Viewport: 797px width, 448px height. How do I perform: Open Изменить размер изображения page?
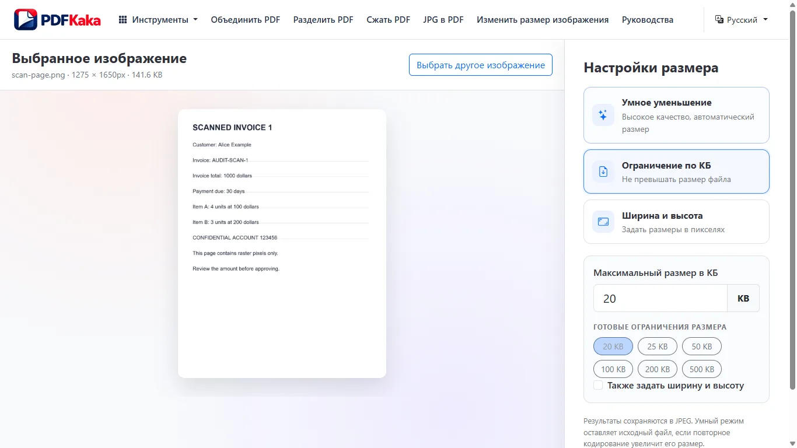[x=543, y=20]
